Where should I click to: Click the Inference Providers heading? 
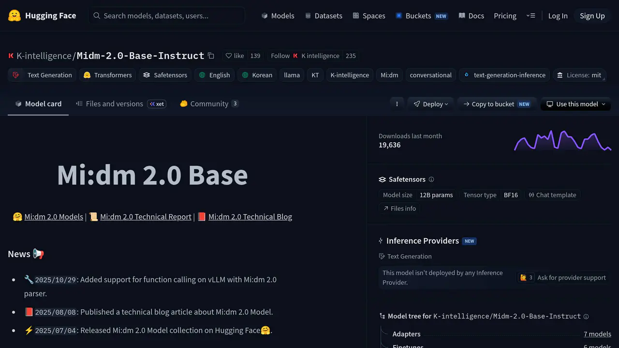[423, 241]
